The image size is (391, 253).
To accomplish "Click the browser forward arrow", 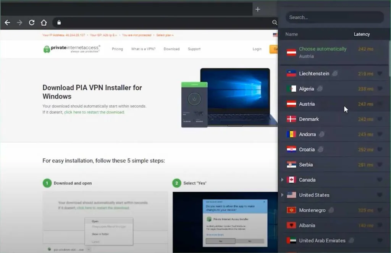I will [x=19, y=23].
